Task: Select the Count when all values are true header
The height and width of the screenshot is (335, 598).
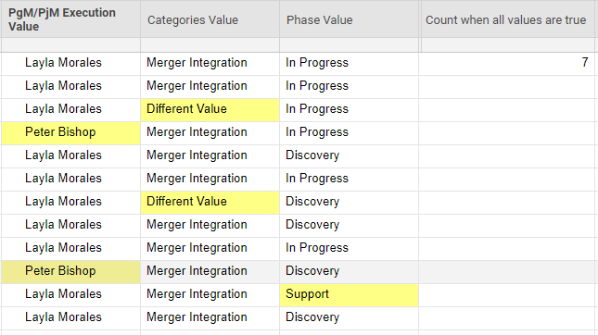Action: [x=508, y=19]
